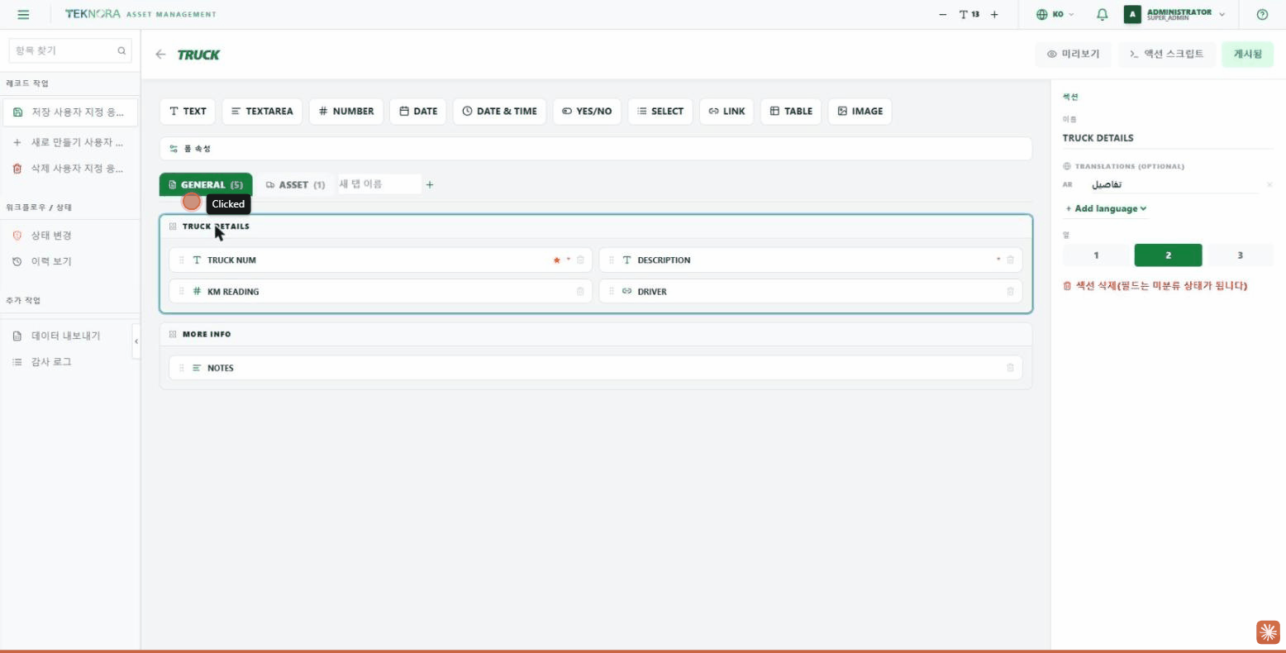Open the KO language dropdown
Image resolution: width=1286 pixels, height=653 pixels.
click(x=1055, y=14)
